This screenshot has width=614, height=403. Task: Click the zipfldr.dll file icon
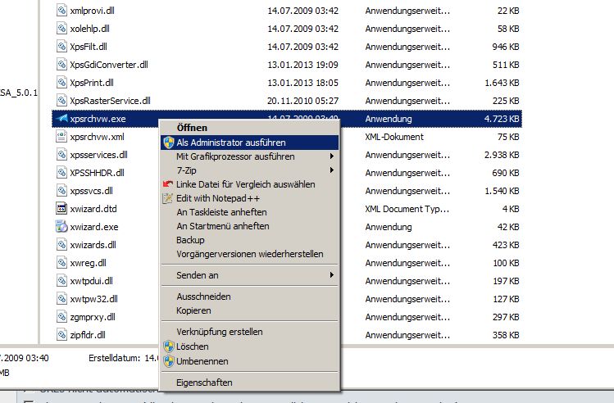[x=62, y=334]
